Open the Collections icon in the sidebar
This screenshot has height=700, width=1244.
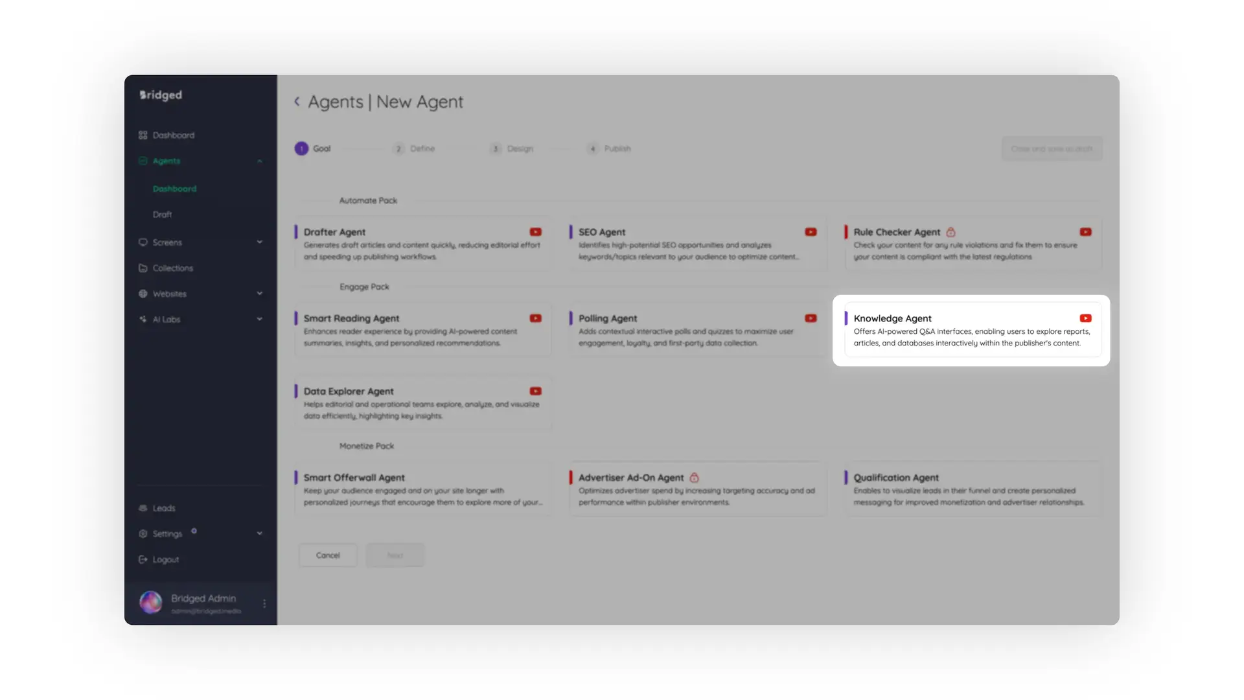[x=143, y=268]
